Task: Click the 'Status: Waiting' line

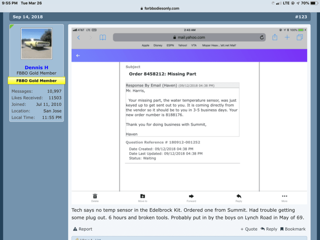Action: click(142, 158)
